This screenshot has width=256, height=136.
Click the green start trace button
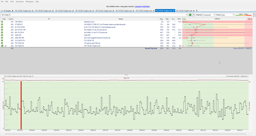(190, 15)
